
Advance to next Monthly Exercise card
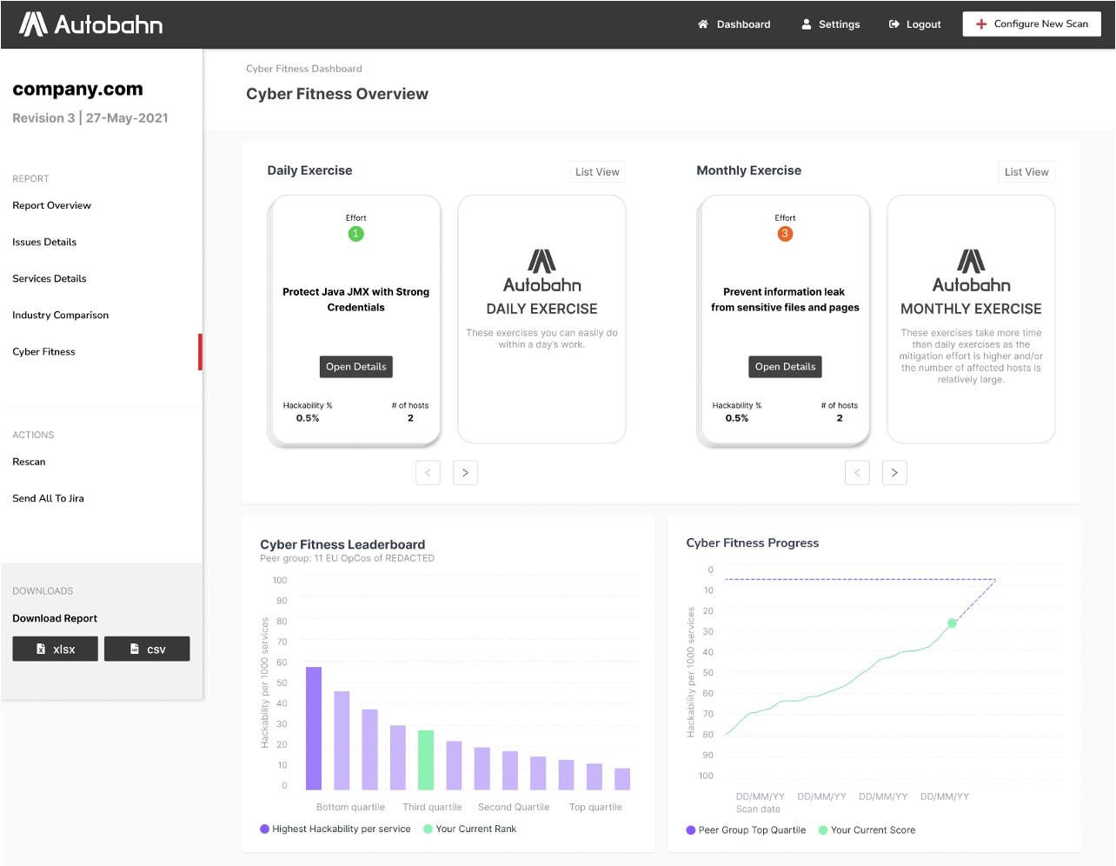tap(895, 473)
